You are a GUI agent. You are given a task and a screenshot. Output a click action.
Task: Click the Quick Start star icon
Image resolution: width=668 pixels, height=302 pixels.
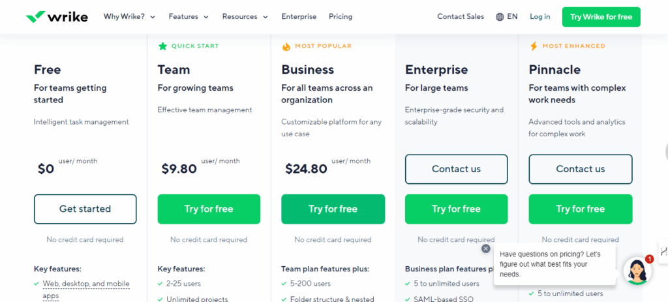coord(162,46)
